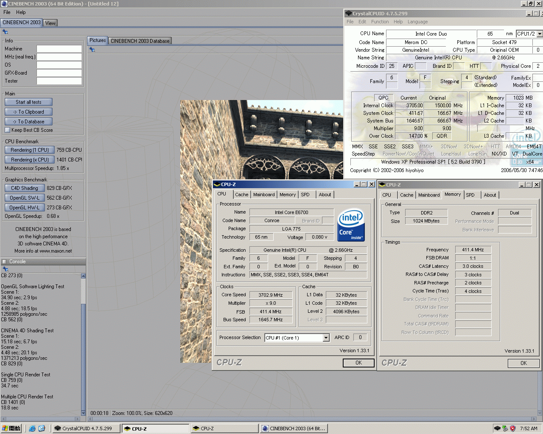Click the pin icon in the Console panel
This screenshot has height=434, width=543.
coord(6,269)
